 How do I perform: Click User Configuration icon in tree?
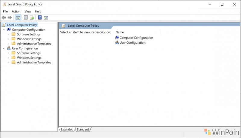click(x=9, y=48)
